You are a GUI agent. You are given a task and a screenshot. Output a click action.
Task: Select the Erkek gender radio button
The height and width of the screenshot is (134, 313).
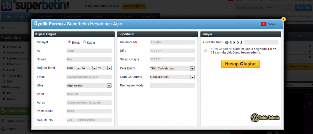pos(69,42)
